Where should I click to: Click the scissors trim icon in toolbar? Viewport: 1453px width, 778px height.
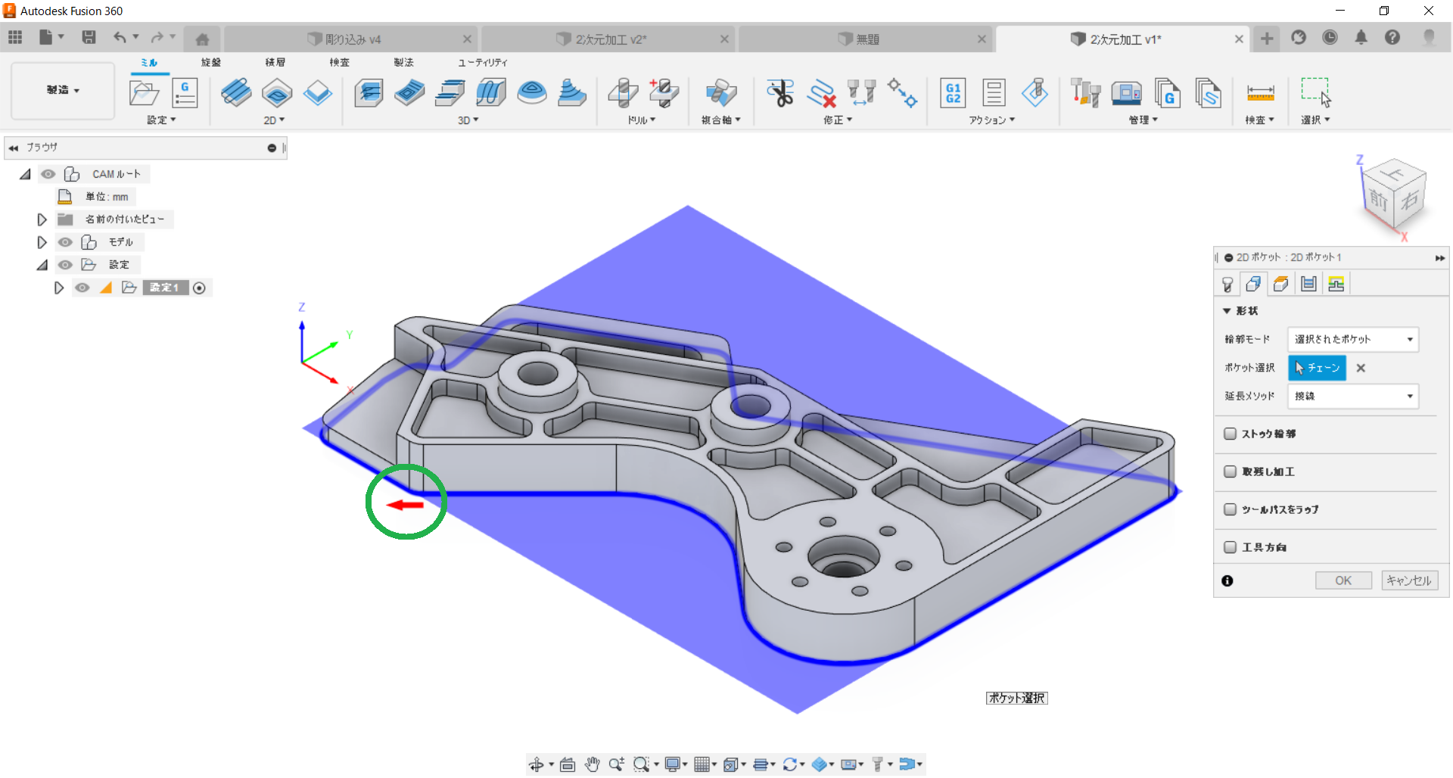[779, 93]
